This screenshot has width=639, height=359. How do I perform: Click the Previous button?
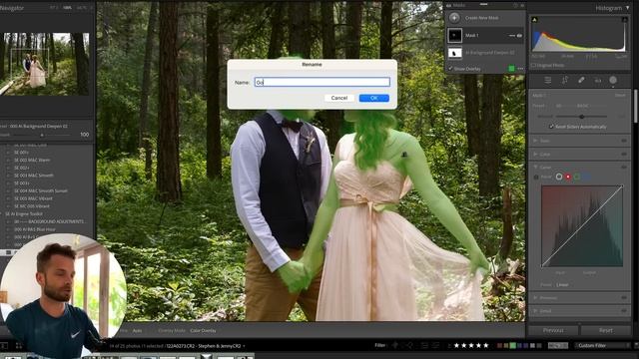(553, 330)
